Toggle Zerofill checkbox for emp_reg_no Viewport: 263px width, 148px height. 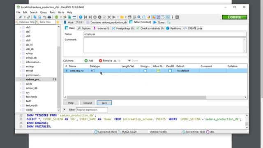click(170, 71)
